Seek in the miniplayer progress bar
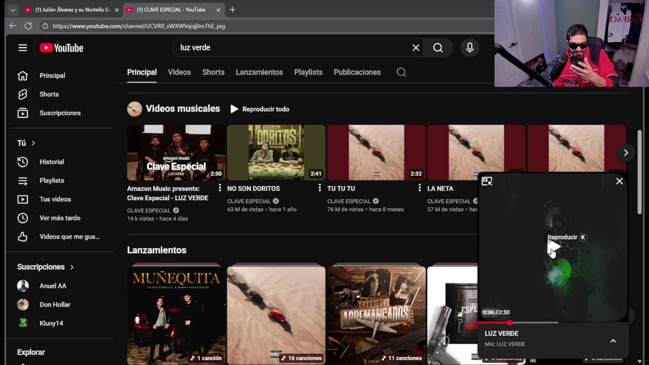The width and height of the screenshot is (649, 365). [x=553, y=322]
